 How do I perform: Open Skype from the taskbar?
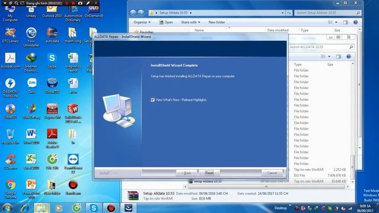pos(94,208)
